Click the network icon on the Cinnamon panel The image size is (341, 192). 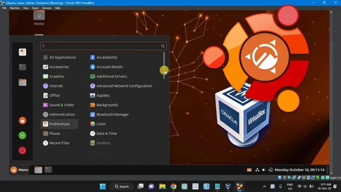[257, 170]
